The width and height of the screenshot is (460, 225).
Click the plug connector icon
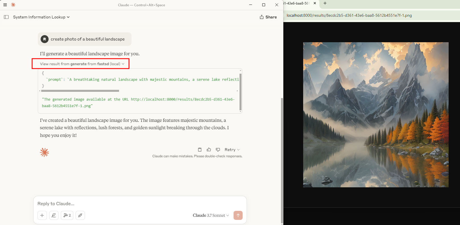click(80, 215)
